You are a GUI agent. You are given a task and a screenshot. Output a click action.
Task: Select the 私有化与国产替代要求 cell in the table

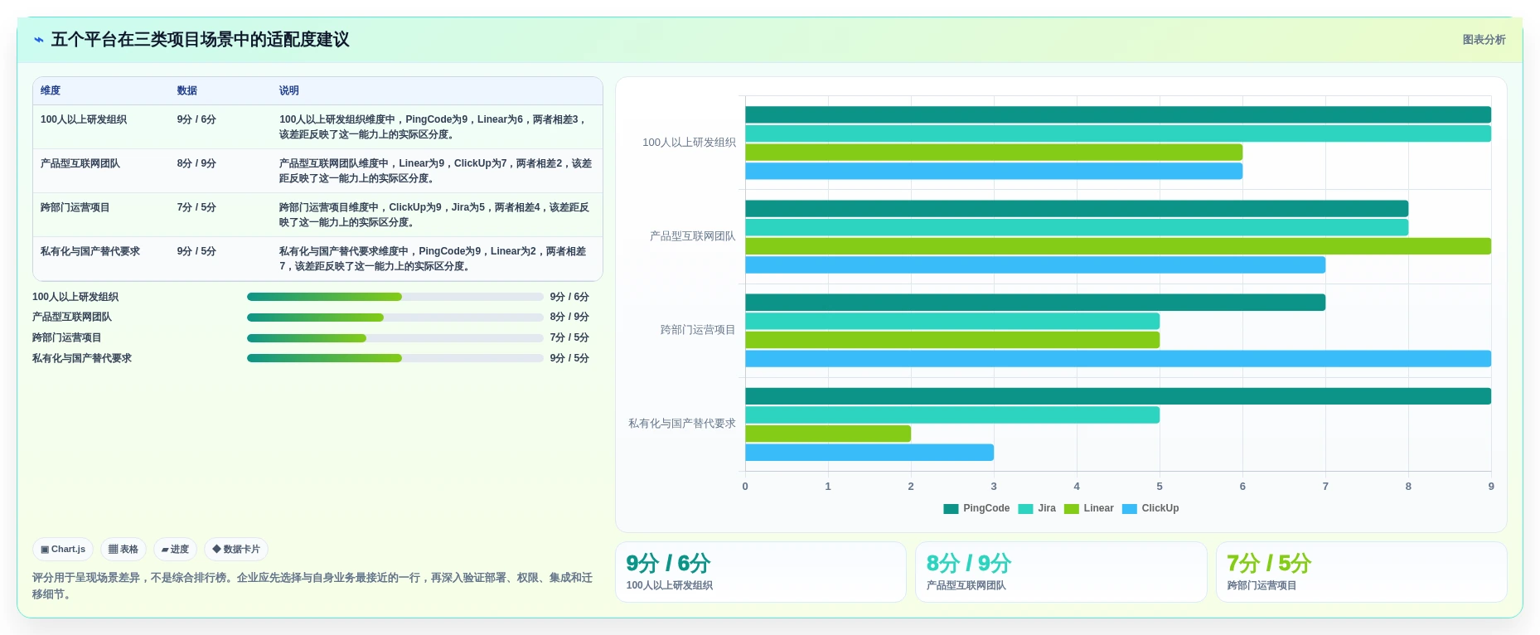point(90,251)
